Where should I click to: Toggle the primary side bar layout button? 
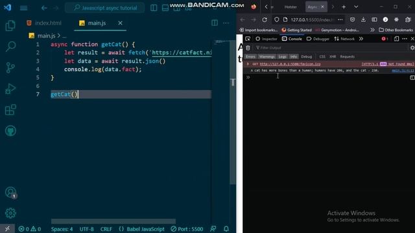tap(154, 8)
